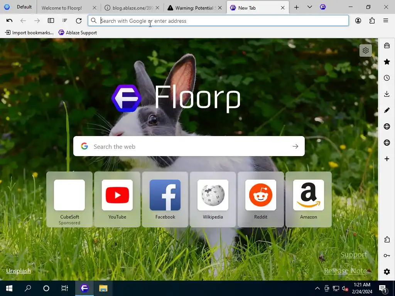Select the New Tab tab
This screenshot has height=296, width=395.
click(x=258, y=8)
